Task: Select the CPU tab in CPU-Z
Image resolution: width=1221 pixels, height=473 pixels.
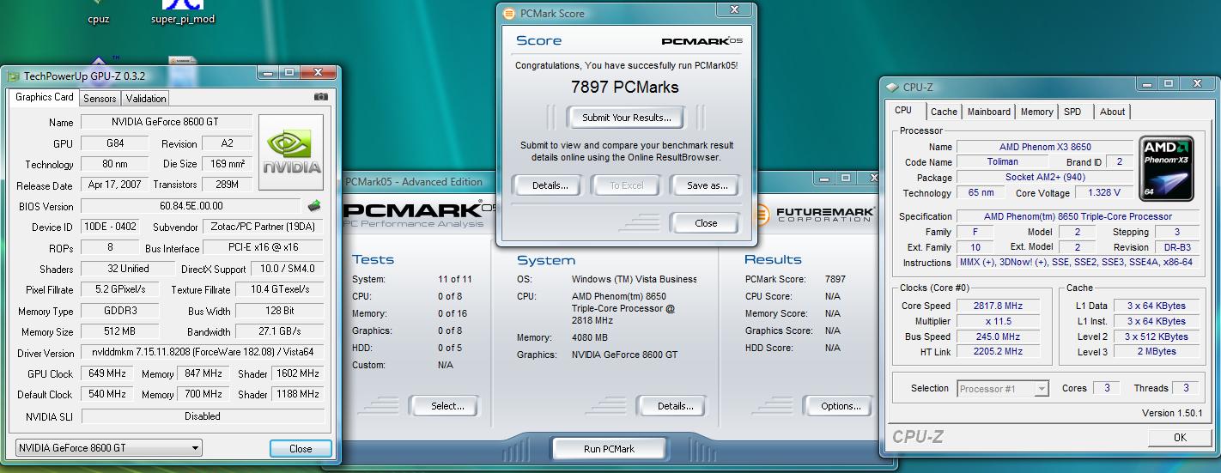Action: 903,110
